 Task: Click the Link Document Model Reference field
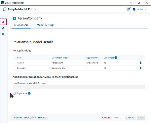click(79, 87)
